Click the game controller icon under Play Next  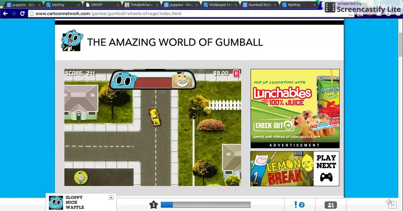pyautogui.click(x=326, y=177)
